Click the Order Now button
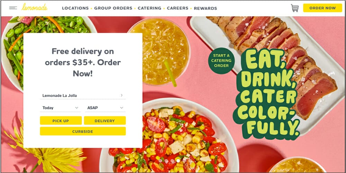 click(322, 8)
